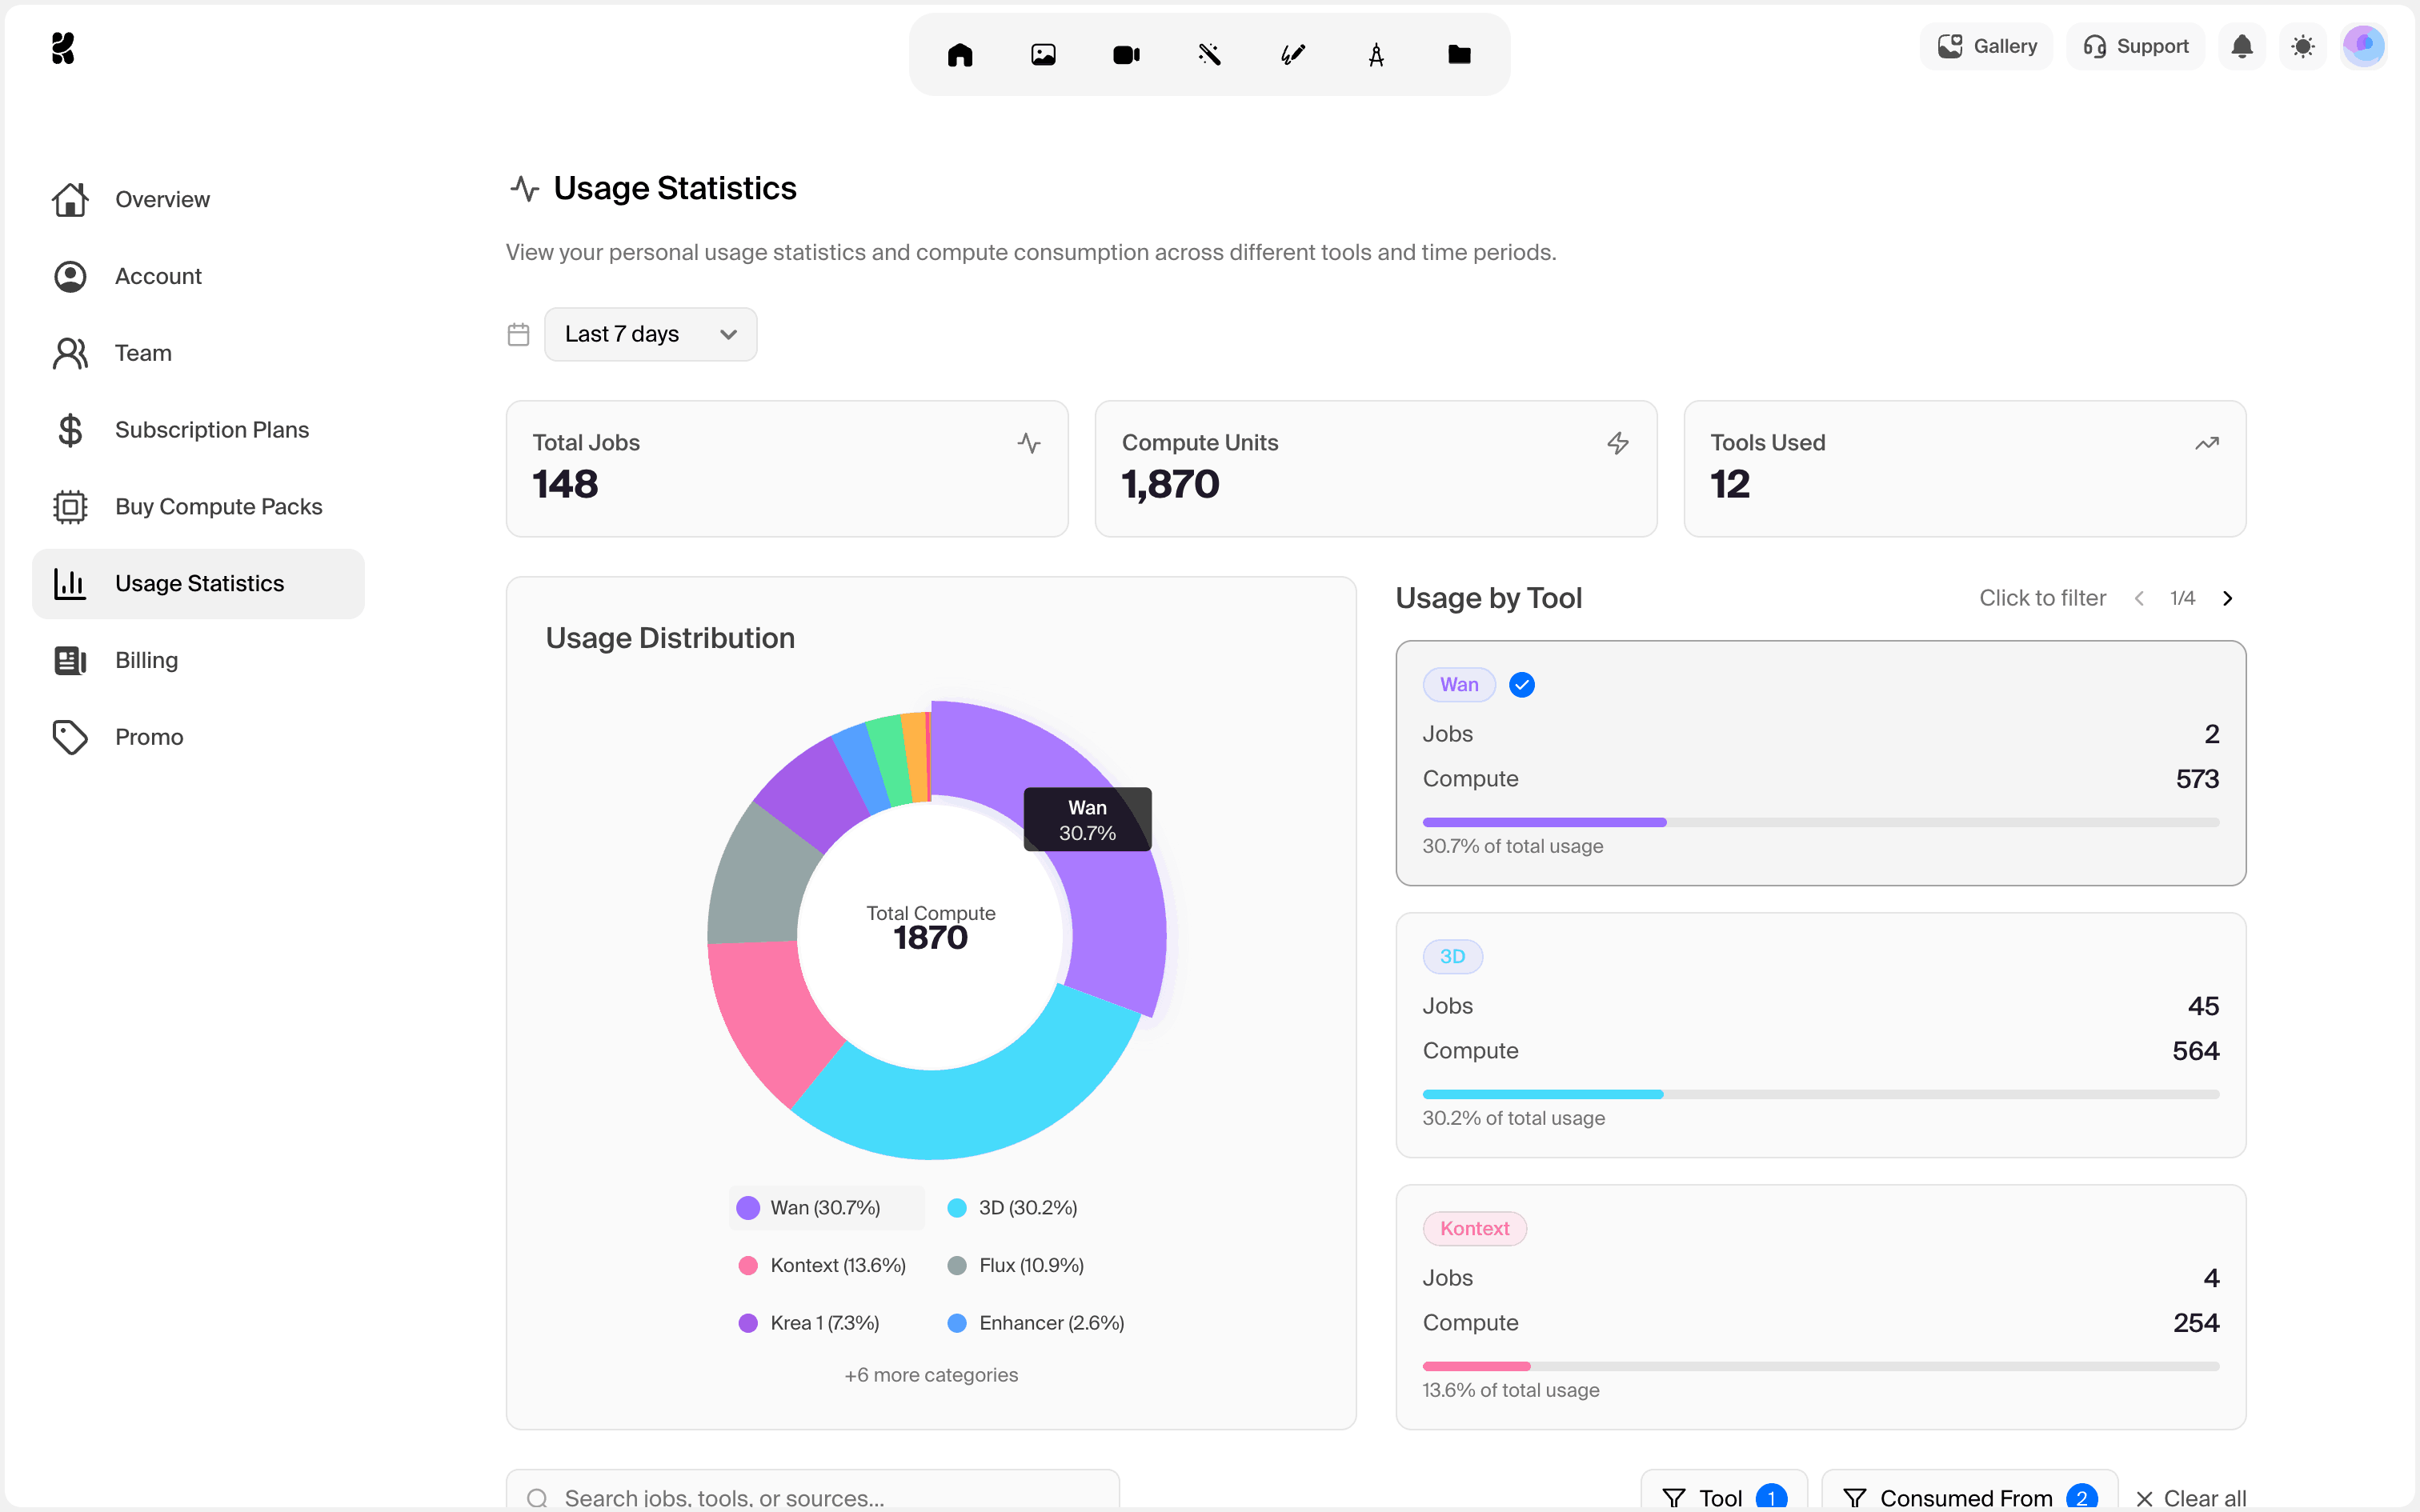This screenshot has height=1512, width=2420.
Task: Select the Image generation icon
Action: [1043, 54]
